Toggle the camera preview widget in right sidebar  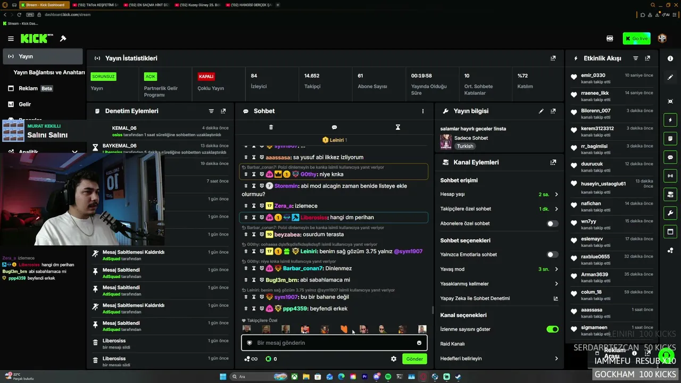tap(670, 194)
